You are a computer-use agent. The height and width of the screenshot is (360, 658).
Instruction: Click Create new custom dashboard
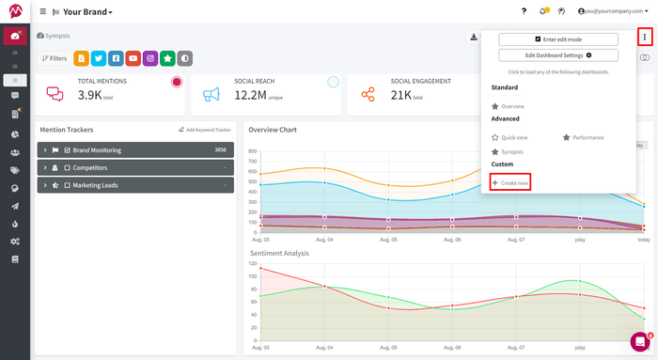pos(510,182)
